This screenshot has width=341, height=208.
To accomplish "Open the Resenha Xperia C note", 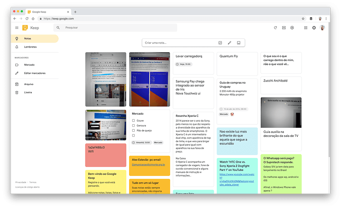I will [x=193, y=149].
